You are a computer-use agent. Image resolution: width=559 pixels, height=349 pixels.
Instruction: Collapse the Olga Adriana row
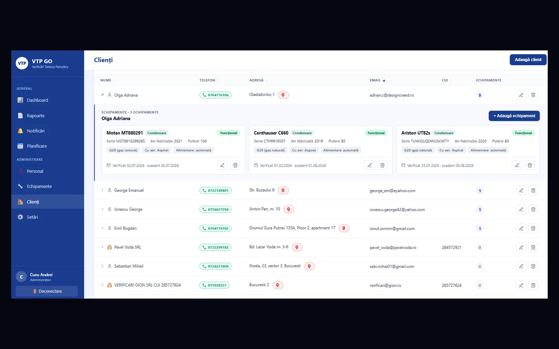point(102,95)
